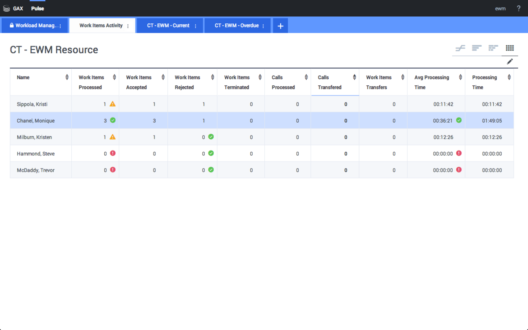Switch to line chart view icon
Screen dimensions: 528x330
coord(460,48)
